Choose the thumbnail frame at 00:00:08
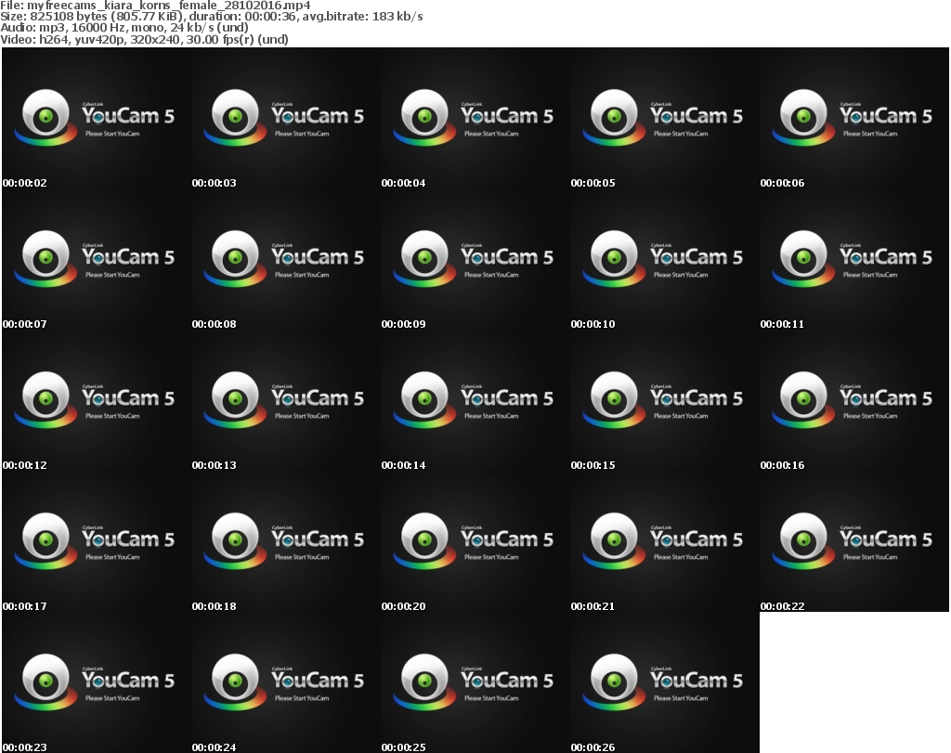 (286, 259)
